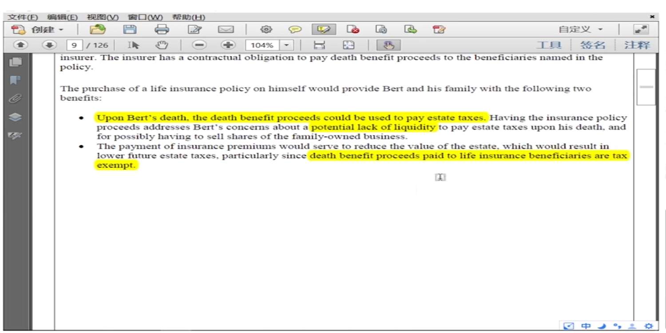Click the delete page icon with red mark
This screenshot has width=666, height=333.
[x=353, y=30]
